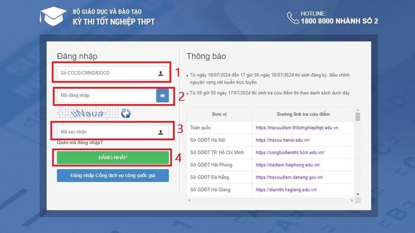The height and width of the screenshot is (233, 415).
Task: Select the Sở GDĐT Hà Giang cell
Action: 219,190
